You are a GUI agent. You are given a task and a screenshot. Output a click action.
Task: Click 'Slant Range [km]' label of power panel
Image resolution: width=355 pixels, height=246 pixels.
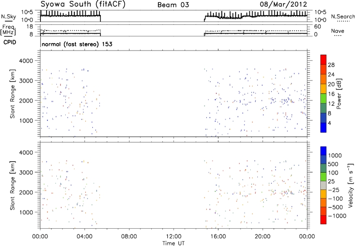click(12, 94)
